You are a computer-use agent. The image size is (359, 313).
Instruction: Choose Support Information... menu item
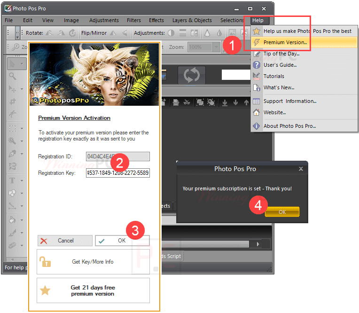(x=304, y=101)
